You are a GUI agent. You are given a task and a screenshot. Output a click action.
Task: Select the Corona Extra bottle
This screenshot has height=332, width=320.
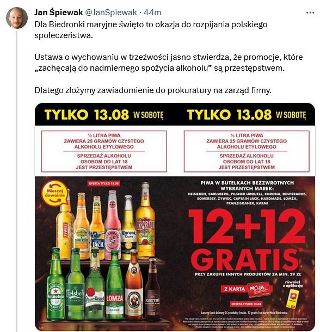point(128,228)
